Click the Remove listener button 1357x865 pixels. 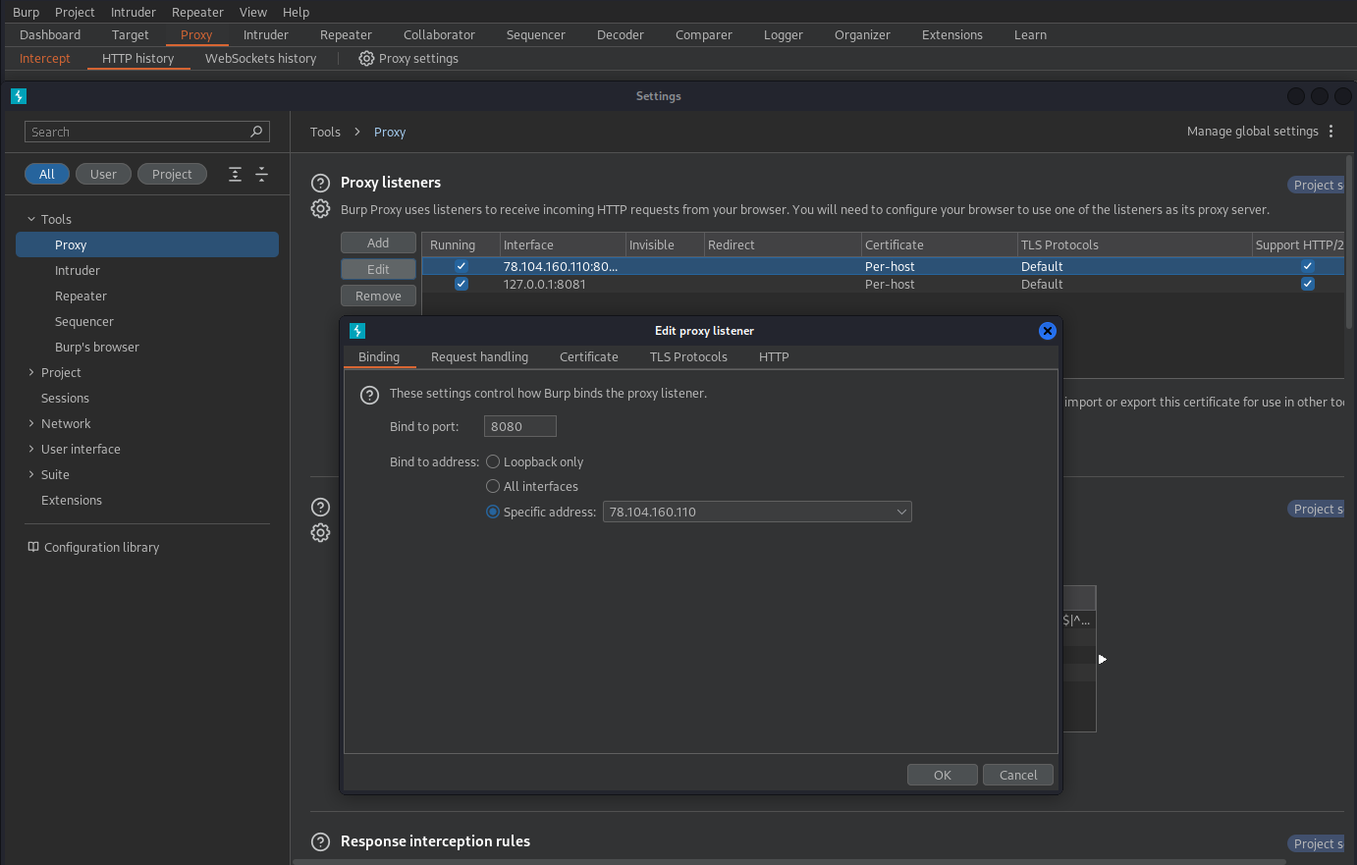coord(378,296)
